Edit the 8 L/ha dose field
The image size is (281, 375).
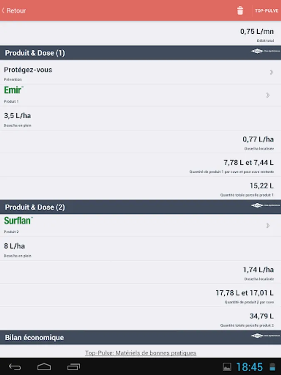pyautogui.click(x=15, y=246)
